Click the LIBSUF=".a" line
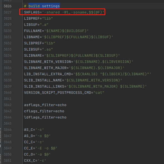 36,25
